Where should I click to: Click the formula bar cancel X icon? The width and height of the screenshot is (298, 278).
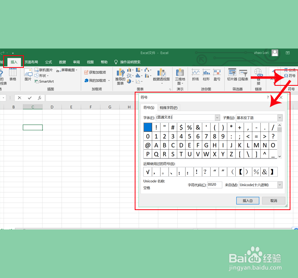pyautogui.click(x=19, y=98)
